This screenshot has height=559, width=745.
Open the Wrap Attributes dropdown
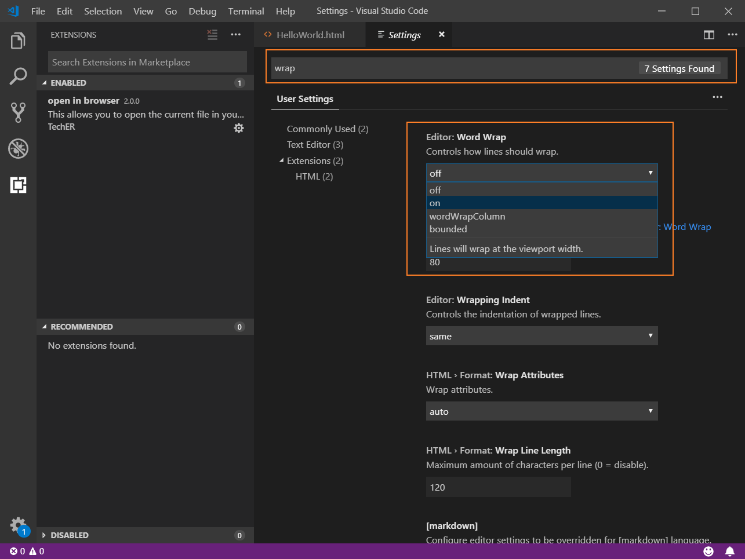542,411
